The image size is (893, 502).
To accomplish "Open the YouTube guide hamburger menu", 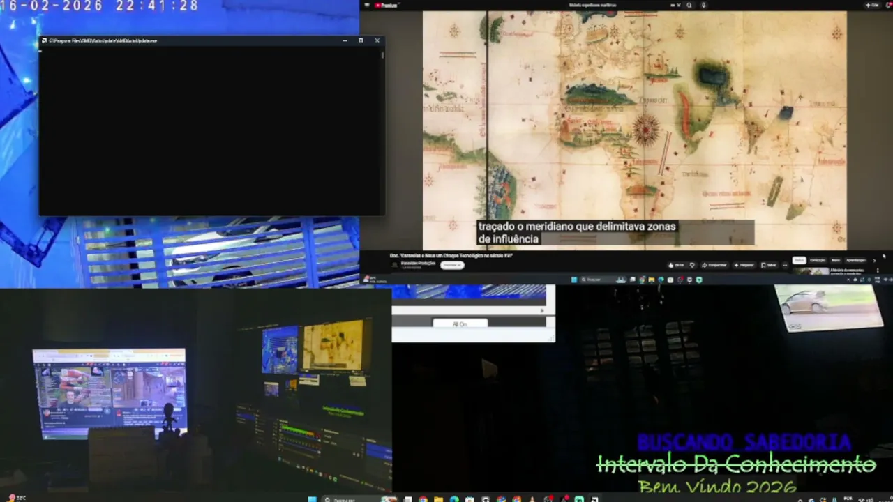I will (x=367, y=5).
